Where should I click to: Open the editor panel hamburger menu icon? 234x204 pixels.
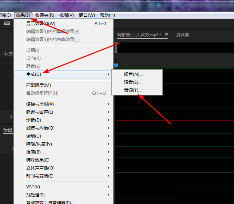pos(166,35)
